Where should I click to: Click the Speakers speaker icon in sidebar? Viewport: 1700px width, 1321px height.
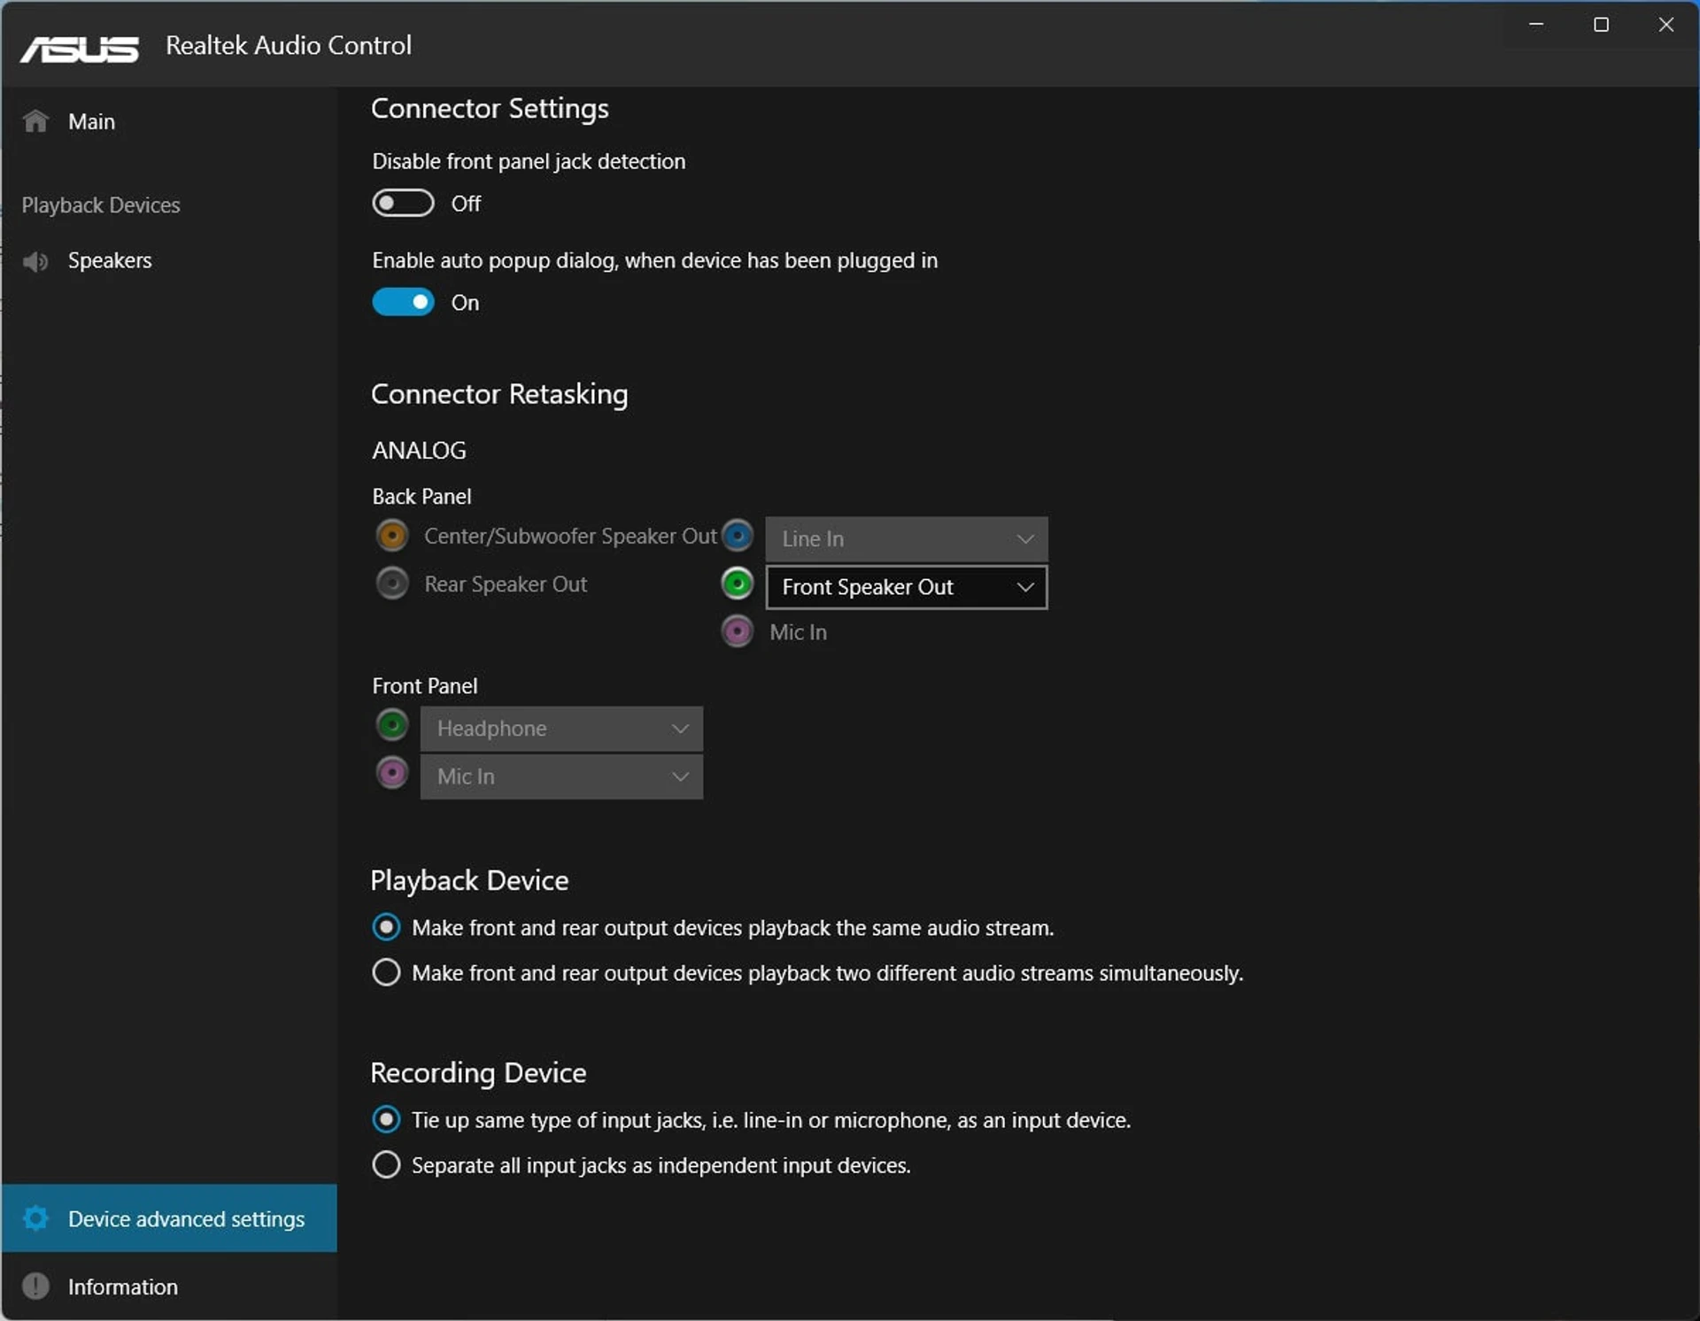pyautogui.click(x=35, y=261)
